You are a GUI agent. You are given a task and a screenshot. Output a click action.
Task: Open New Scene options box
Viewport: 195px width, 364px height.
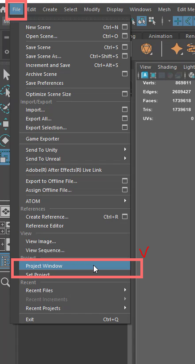tap(125, 27)
